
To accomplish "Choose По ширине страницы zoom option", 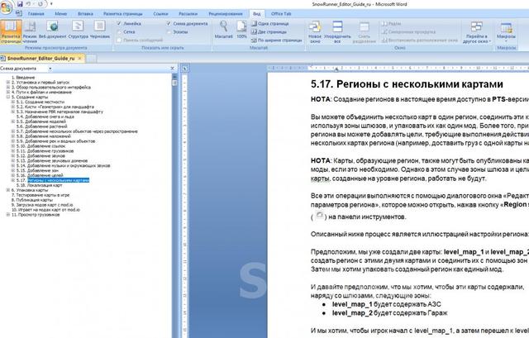I will click(x=276, y=40).
